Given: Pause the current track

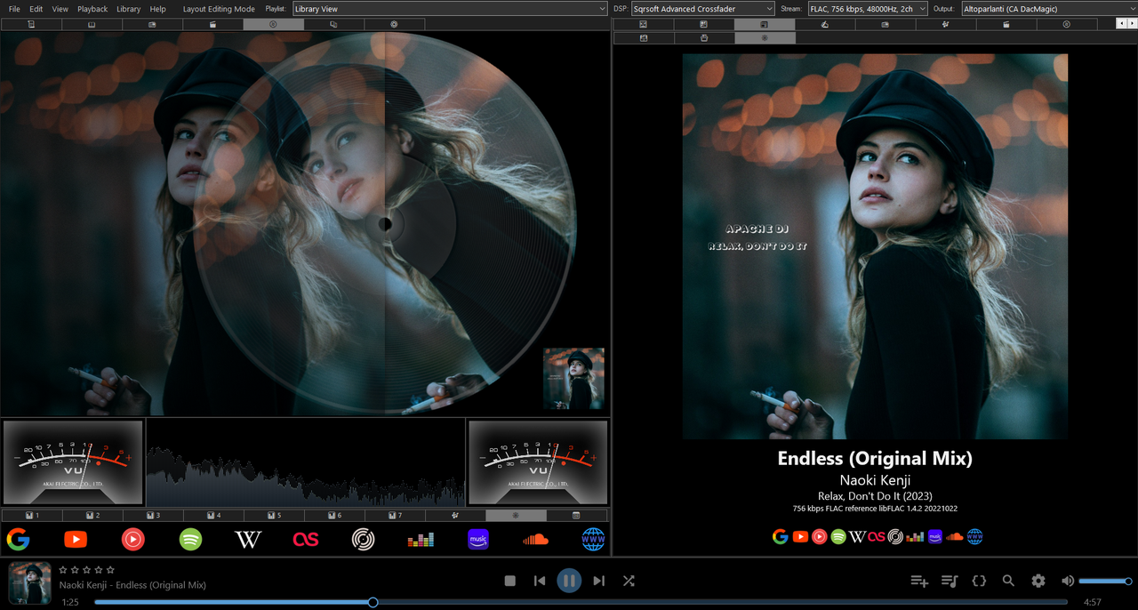Looking at the screenshot, I should [x=569, y=581].
